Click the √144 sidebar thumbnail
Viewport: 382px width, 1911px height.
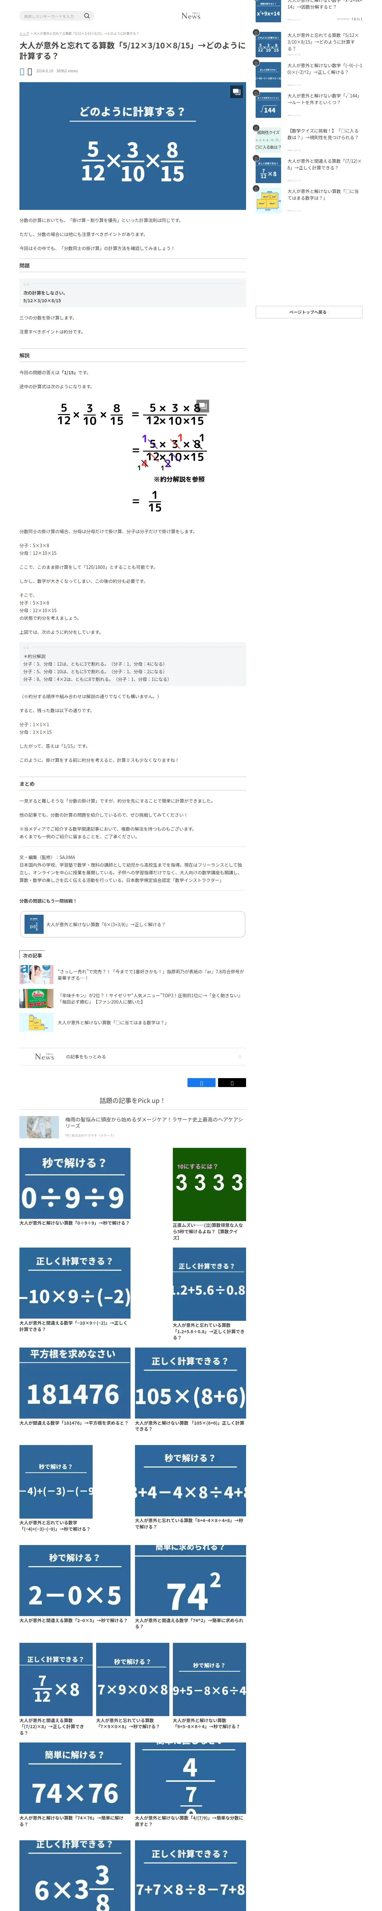pyautogui.click(x=268, y=105)
